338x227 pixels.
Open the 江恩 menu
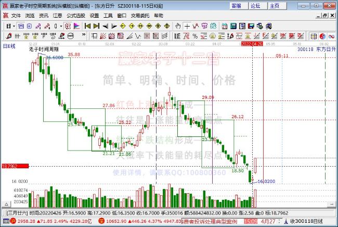click(x=57, y=16)
